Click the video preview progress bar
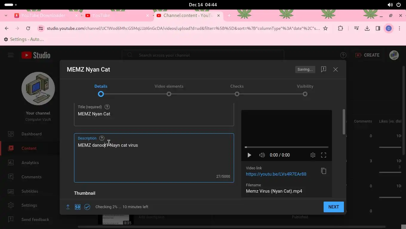 [x=287, y=147]
